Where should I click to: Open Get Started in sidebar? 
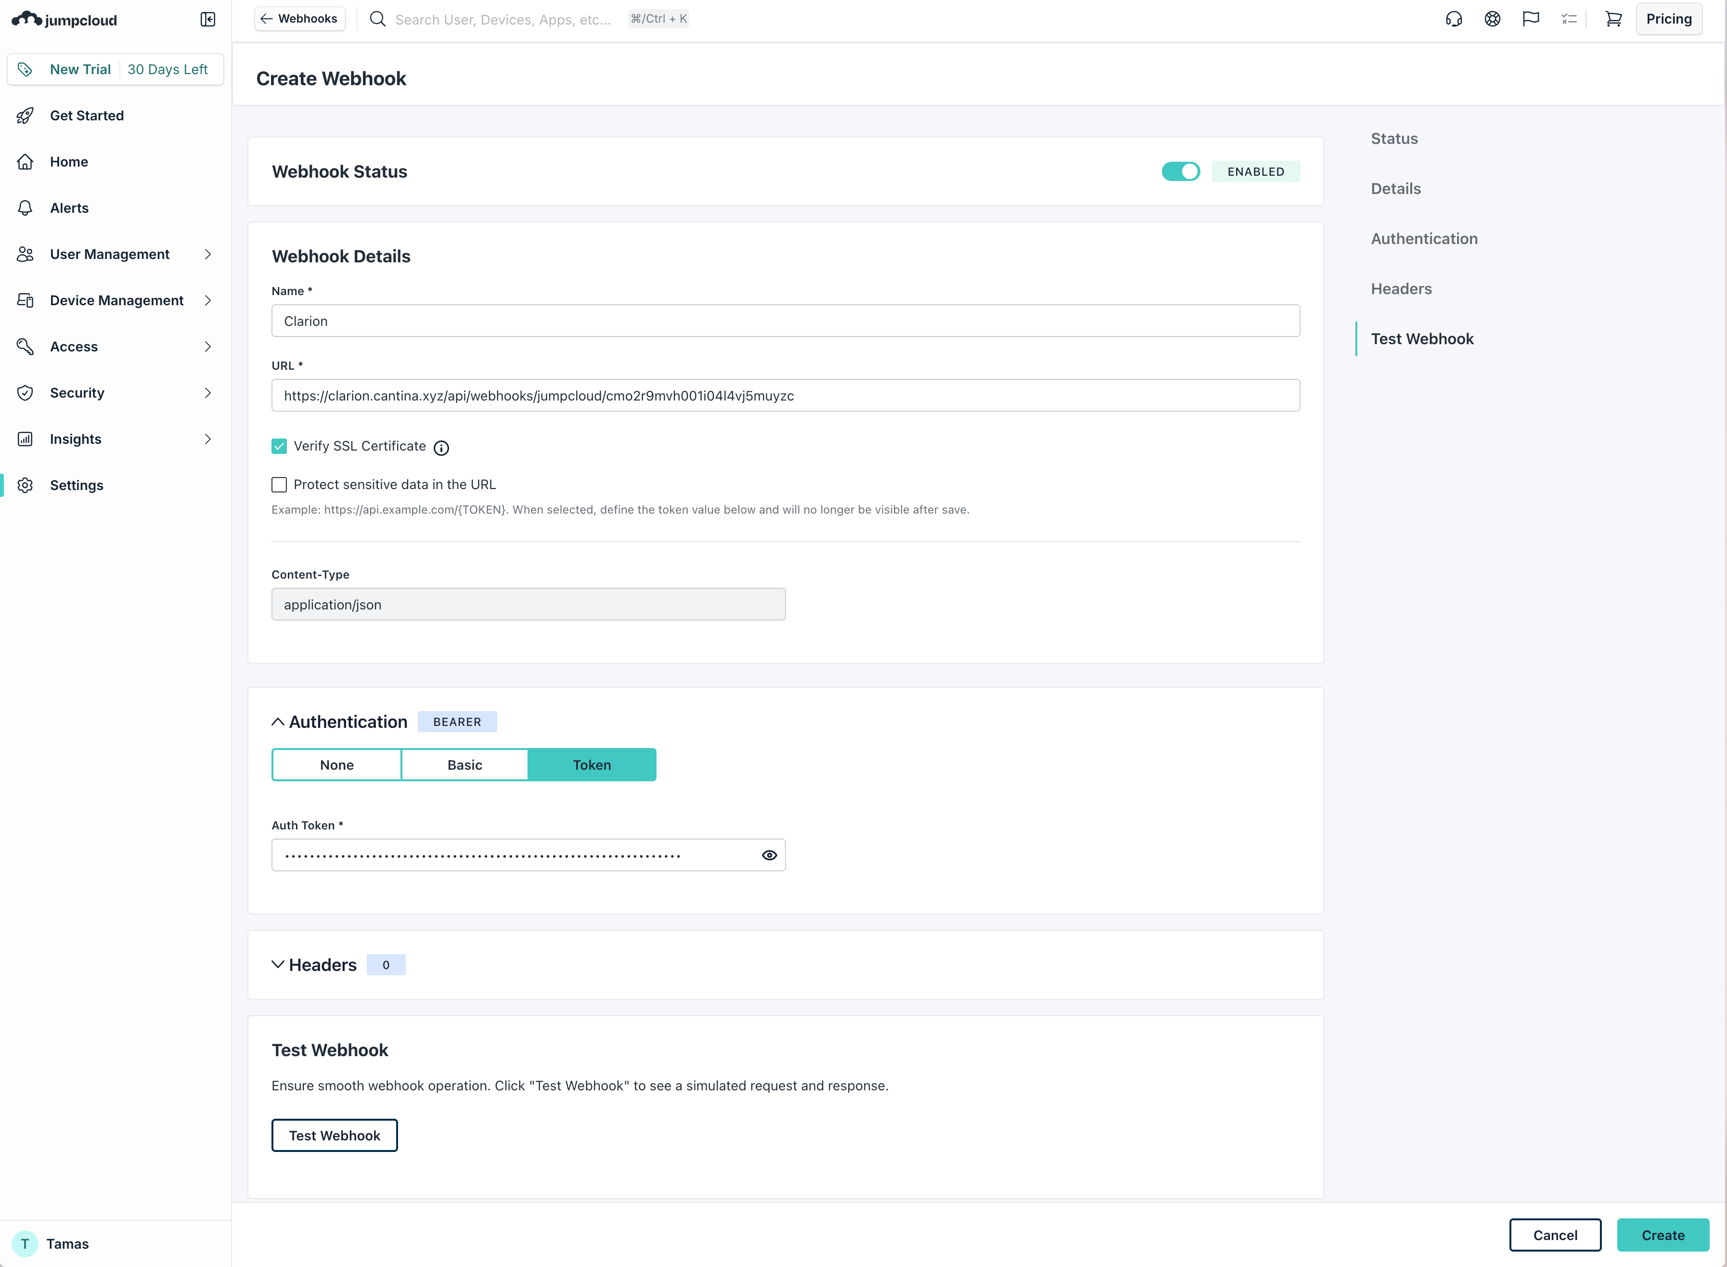pos(87,116)
